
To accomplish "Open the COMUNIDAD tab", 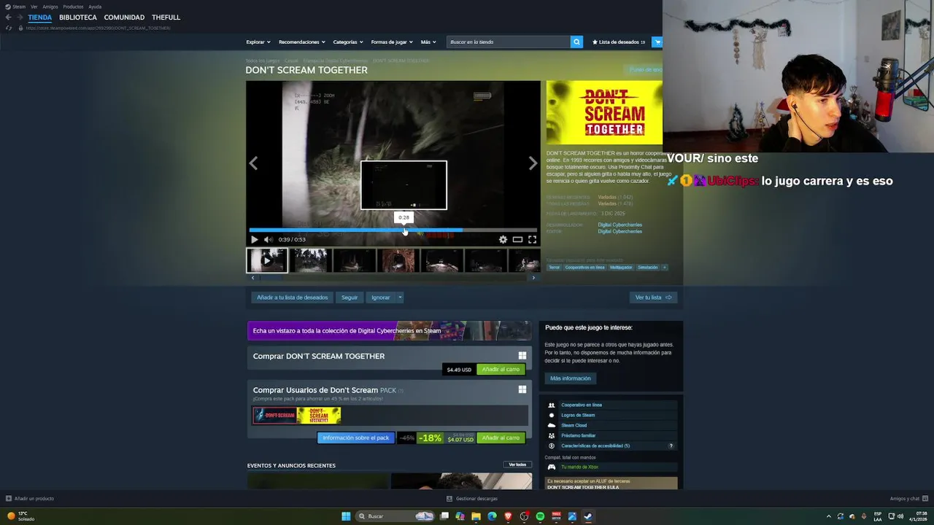I will (124, 17).
